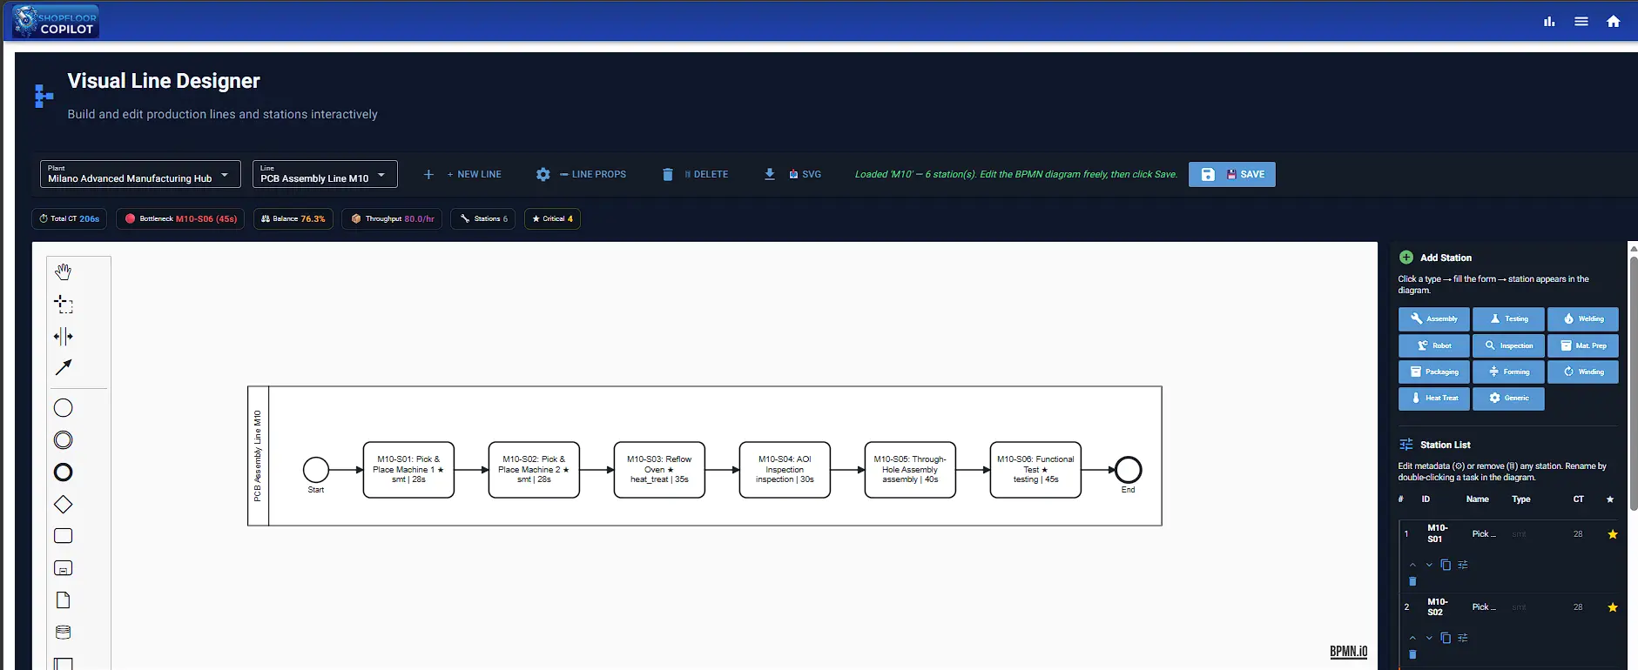Screen dimensions: 1638x670
Task: Select the Bottleneck M10-S06 chip
Action: [180, 219]
